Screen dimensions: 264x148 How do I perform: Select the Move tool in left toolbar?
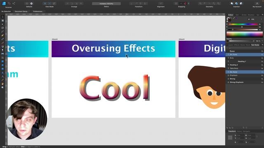tap(2, 17)
